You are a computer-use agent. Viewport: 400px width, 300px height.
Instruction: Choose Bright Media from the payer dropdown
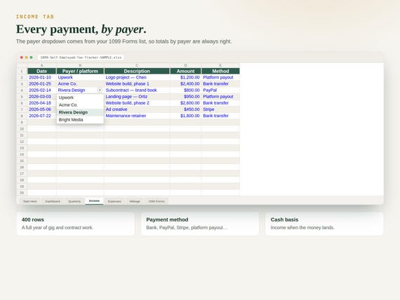coord(80,120)
